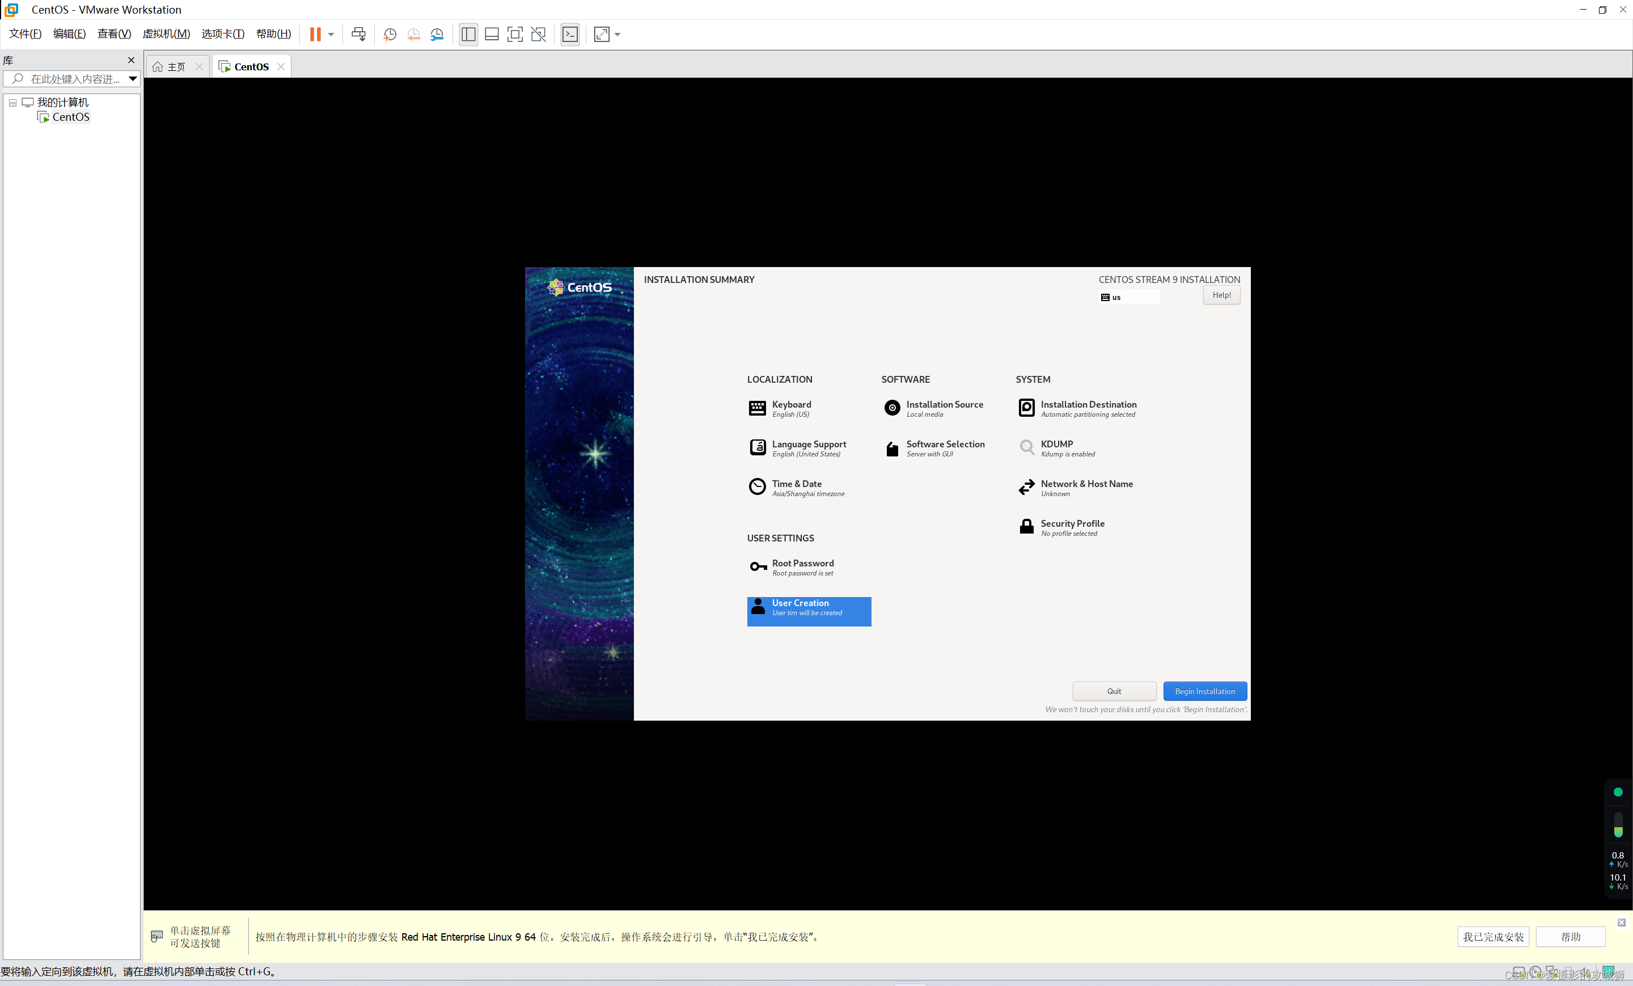Take a snapshot with the clock-plus icon
The image size is (1633, 986).
(390, 35)
